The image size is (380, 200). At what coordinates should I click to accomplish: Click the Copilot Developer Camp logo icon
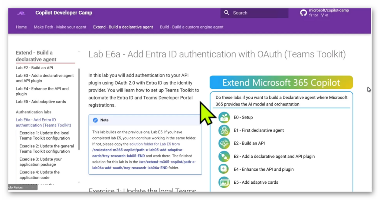[x=21, y=13]
